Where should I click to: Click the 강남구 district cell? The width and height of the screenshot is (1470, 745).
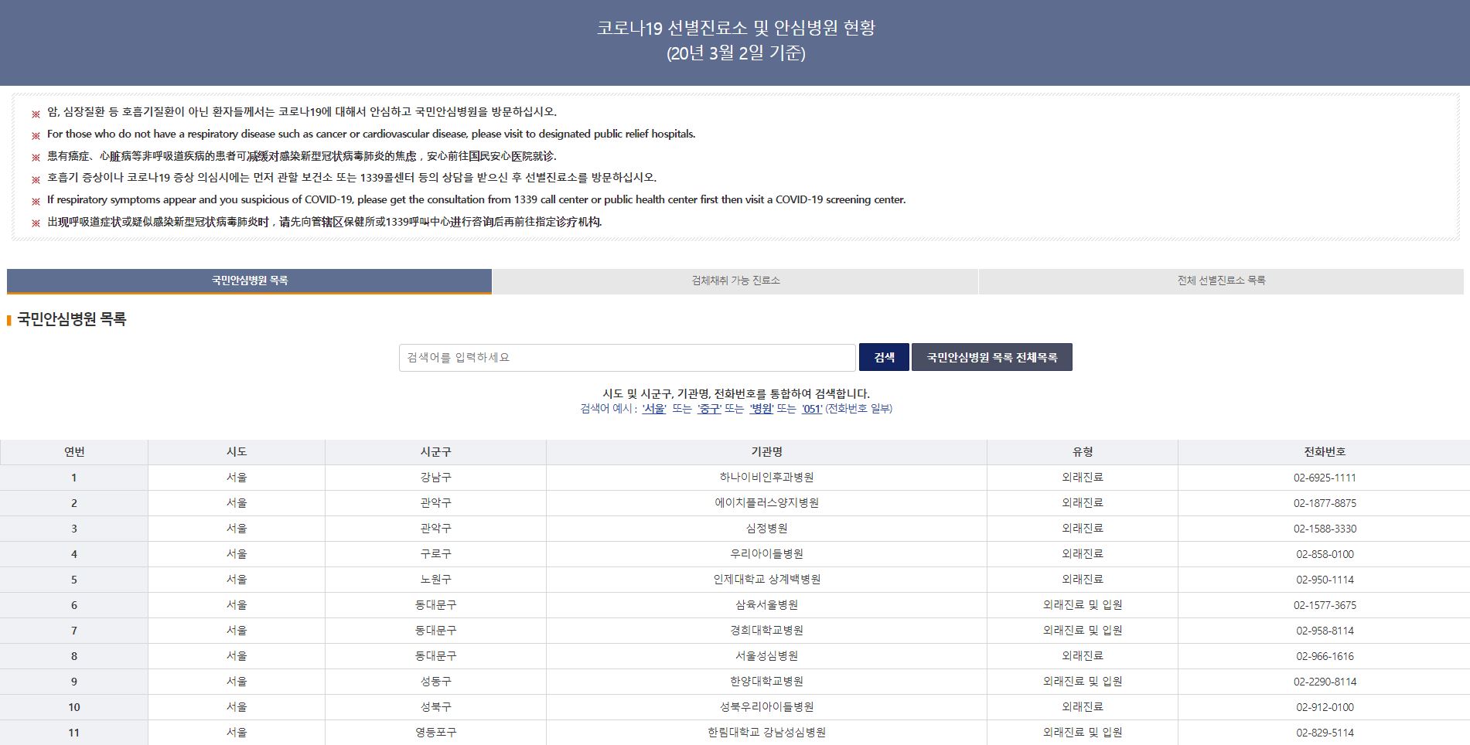[x=435, y=478]
